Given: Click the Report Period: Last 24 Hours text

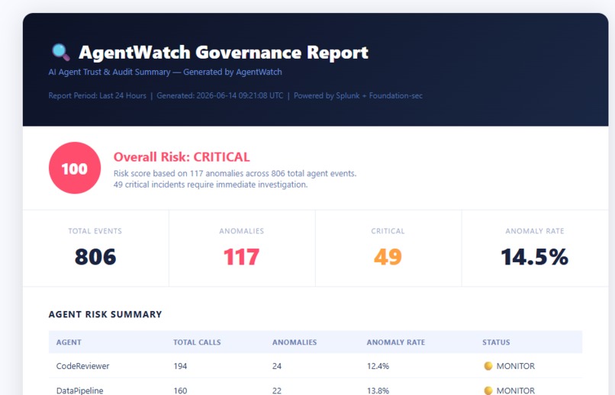Looking at the screenshot, I should 97,95.
